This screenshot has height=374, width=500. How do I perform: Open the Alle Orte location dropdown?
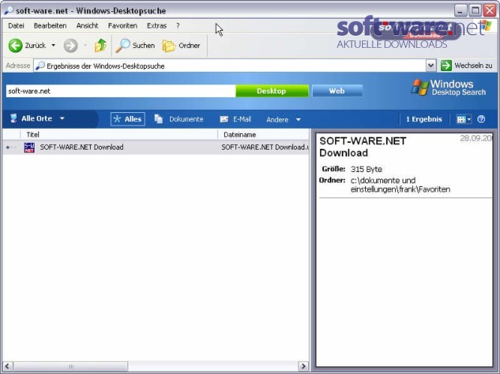(x=37, y=119)
